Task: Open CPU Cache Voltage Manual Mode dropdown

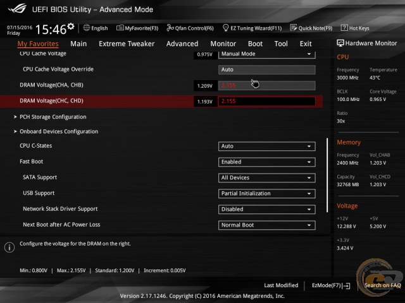Action: [267, 54]
